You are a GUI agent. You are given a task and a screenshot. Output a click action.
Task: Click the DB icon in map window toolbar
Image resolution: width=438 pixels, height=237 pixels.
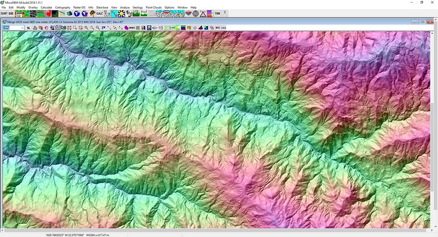pos(64,28)
